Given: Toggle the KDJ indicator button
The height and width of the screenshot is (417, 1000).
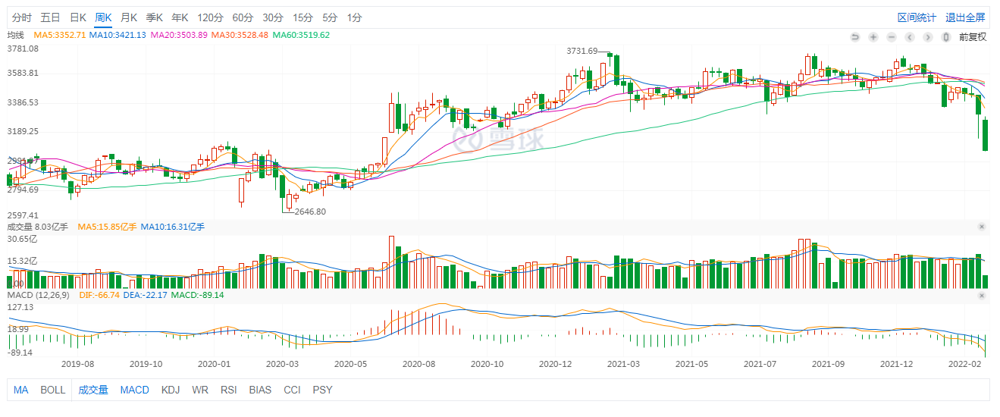Looking at the screenshot, I should point(171,390).
